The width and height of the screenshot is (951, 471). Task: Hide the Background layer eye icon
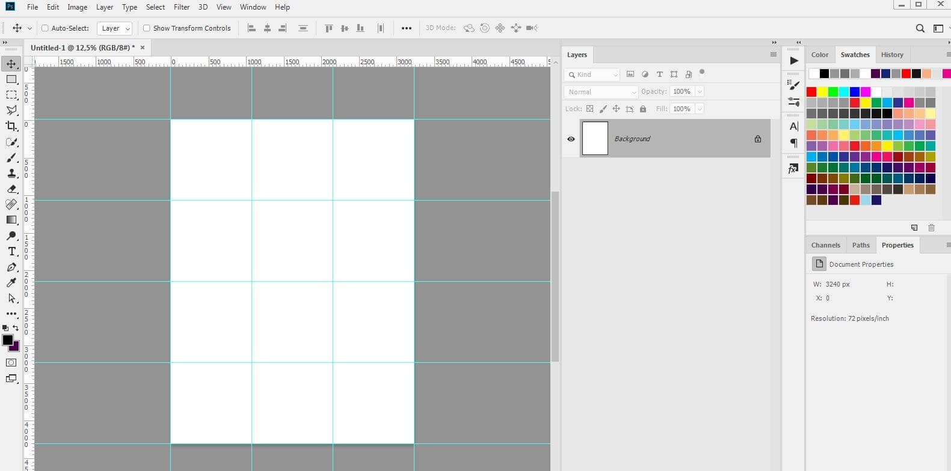tap(571, 139)
